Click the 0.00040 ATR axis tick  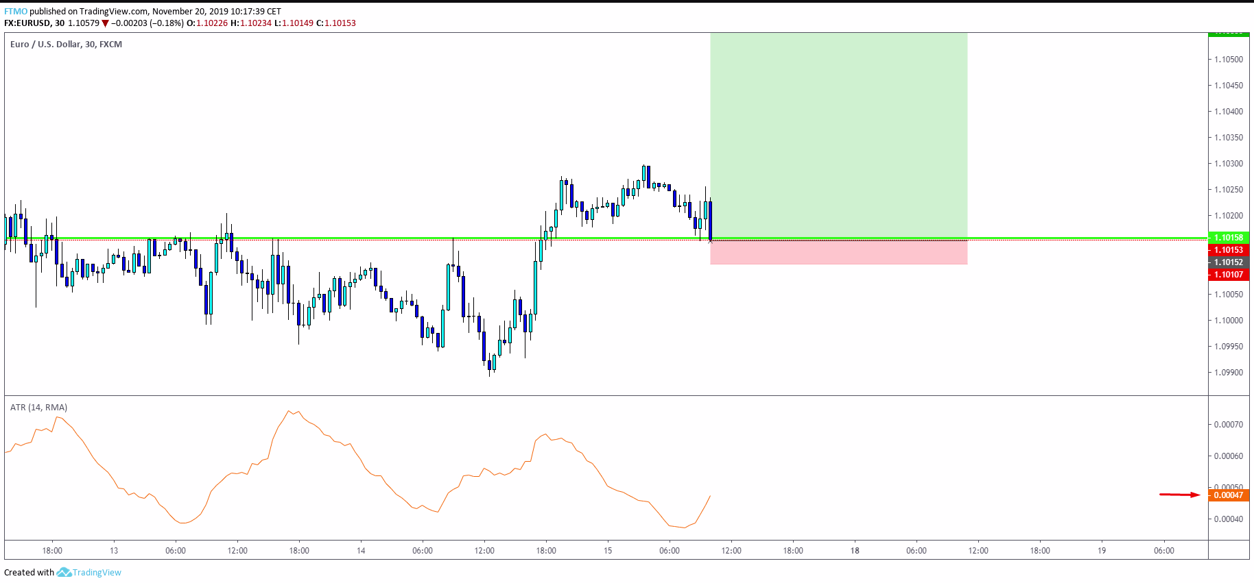tap(1228, 519)
